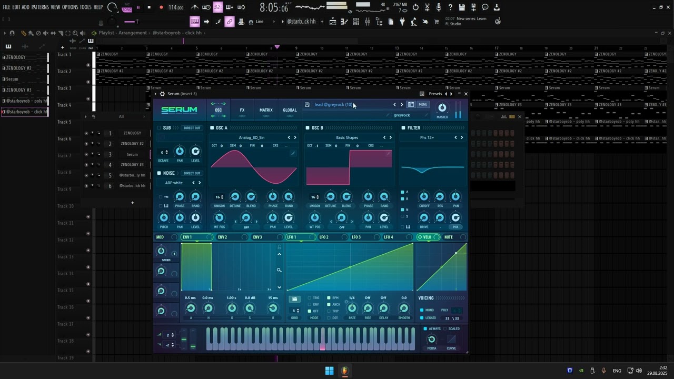Open the Basic Shapes wavetable selector
Screen dimensions: 674x379
pos(347,137)
